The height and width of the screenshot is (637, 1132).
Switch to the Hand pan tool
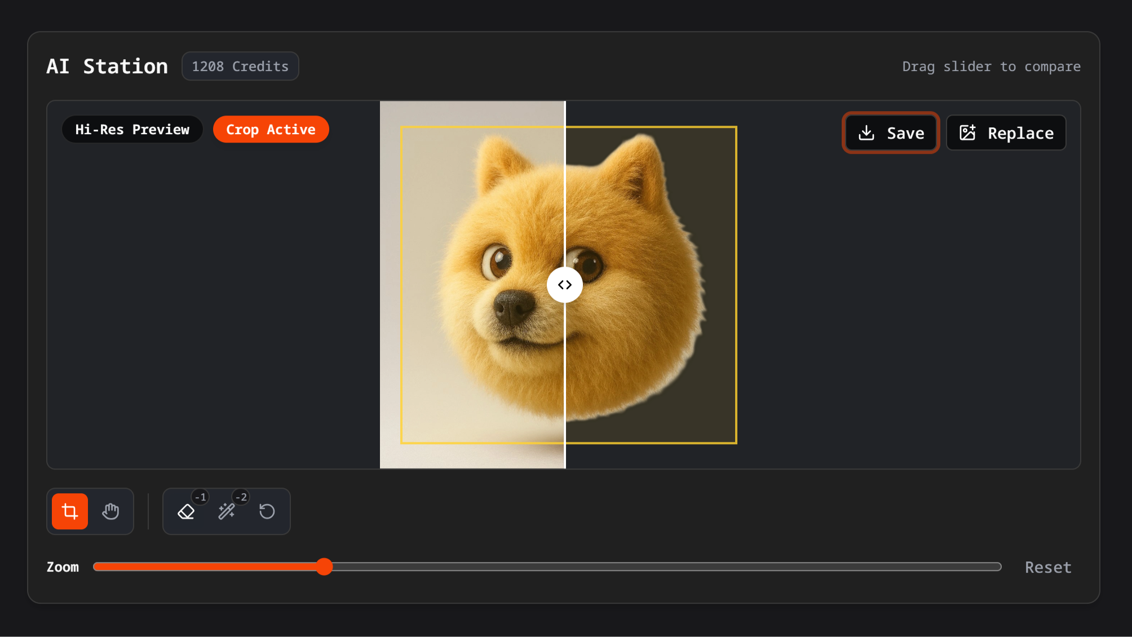[x=110, y=511]
